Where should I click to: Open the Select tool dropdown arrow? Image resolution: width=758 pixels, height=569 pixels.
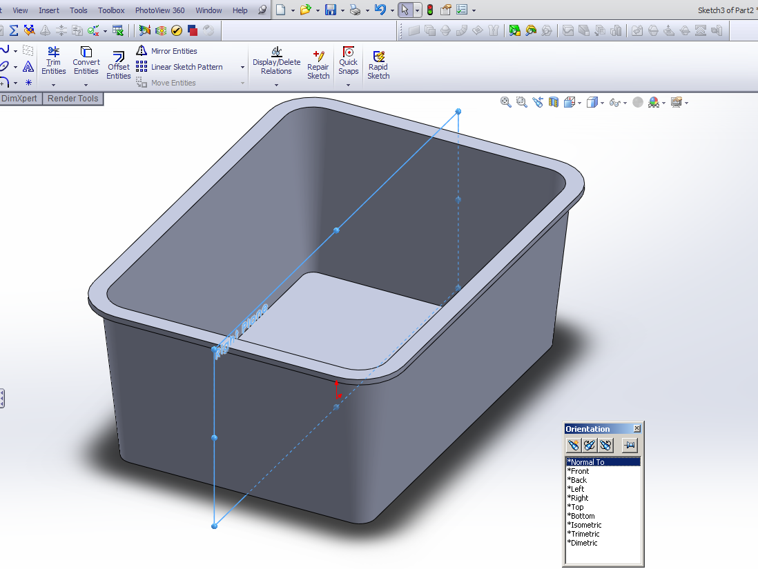tap(417, 10)
